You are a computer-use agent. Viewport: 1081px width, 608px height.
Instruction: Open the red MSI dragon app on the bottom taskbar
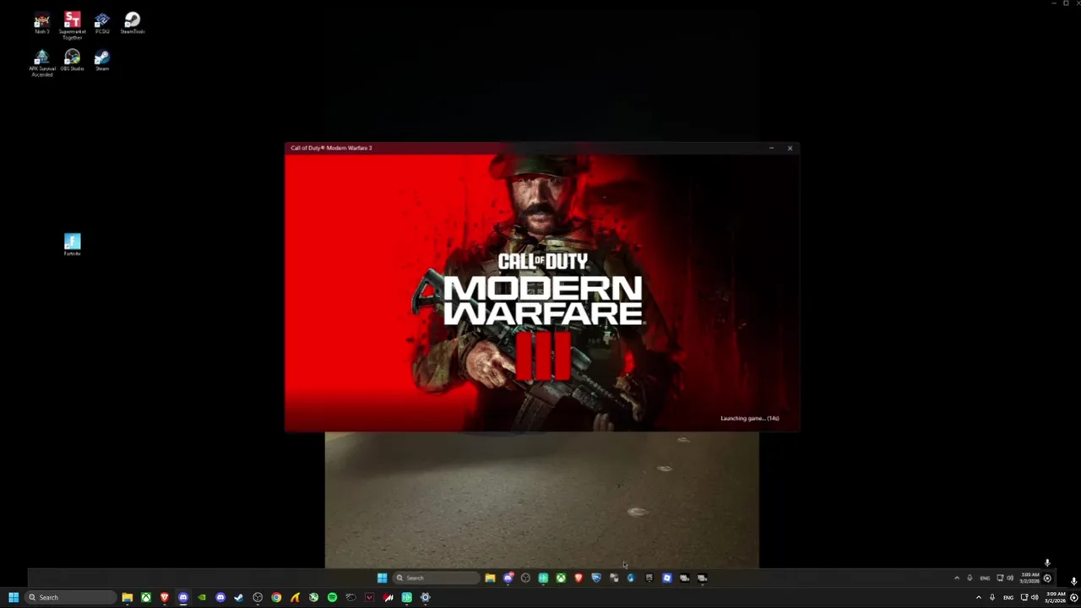pyautogui.click(x=388, y=597)
